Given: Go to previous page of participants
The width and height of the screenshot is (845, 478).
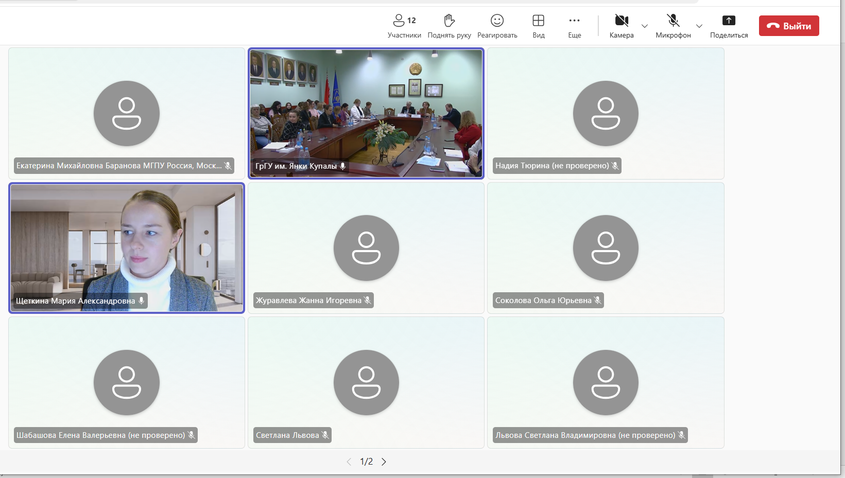Looking at the screenshot, I should click(349, 462).
